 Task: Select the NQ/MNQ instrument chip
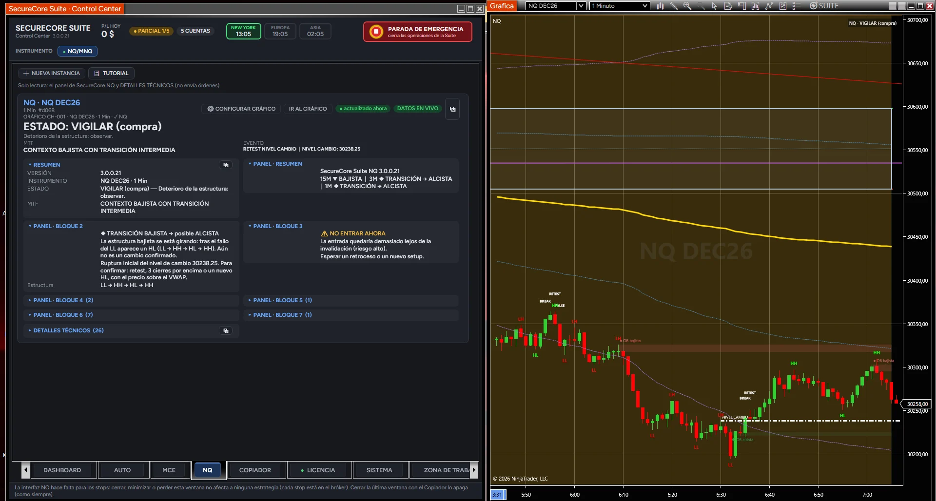coord(78,51)
